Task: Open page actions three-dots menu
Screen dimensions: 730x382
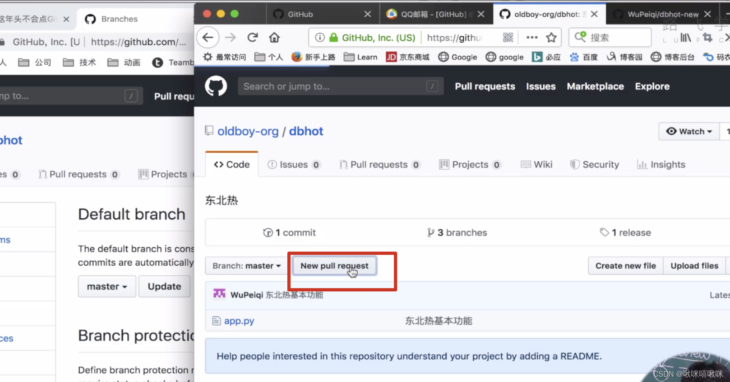Action: pos(532,38)
